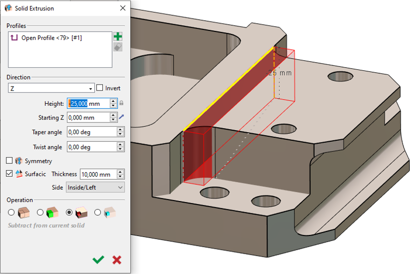Cancel extrusion with the red X icon

point(117,260)
